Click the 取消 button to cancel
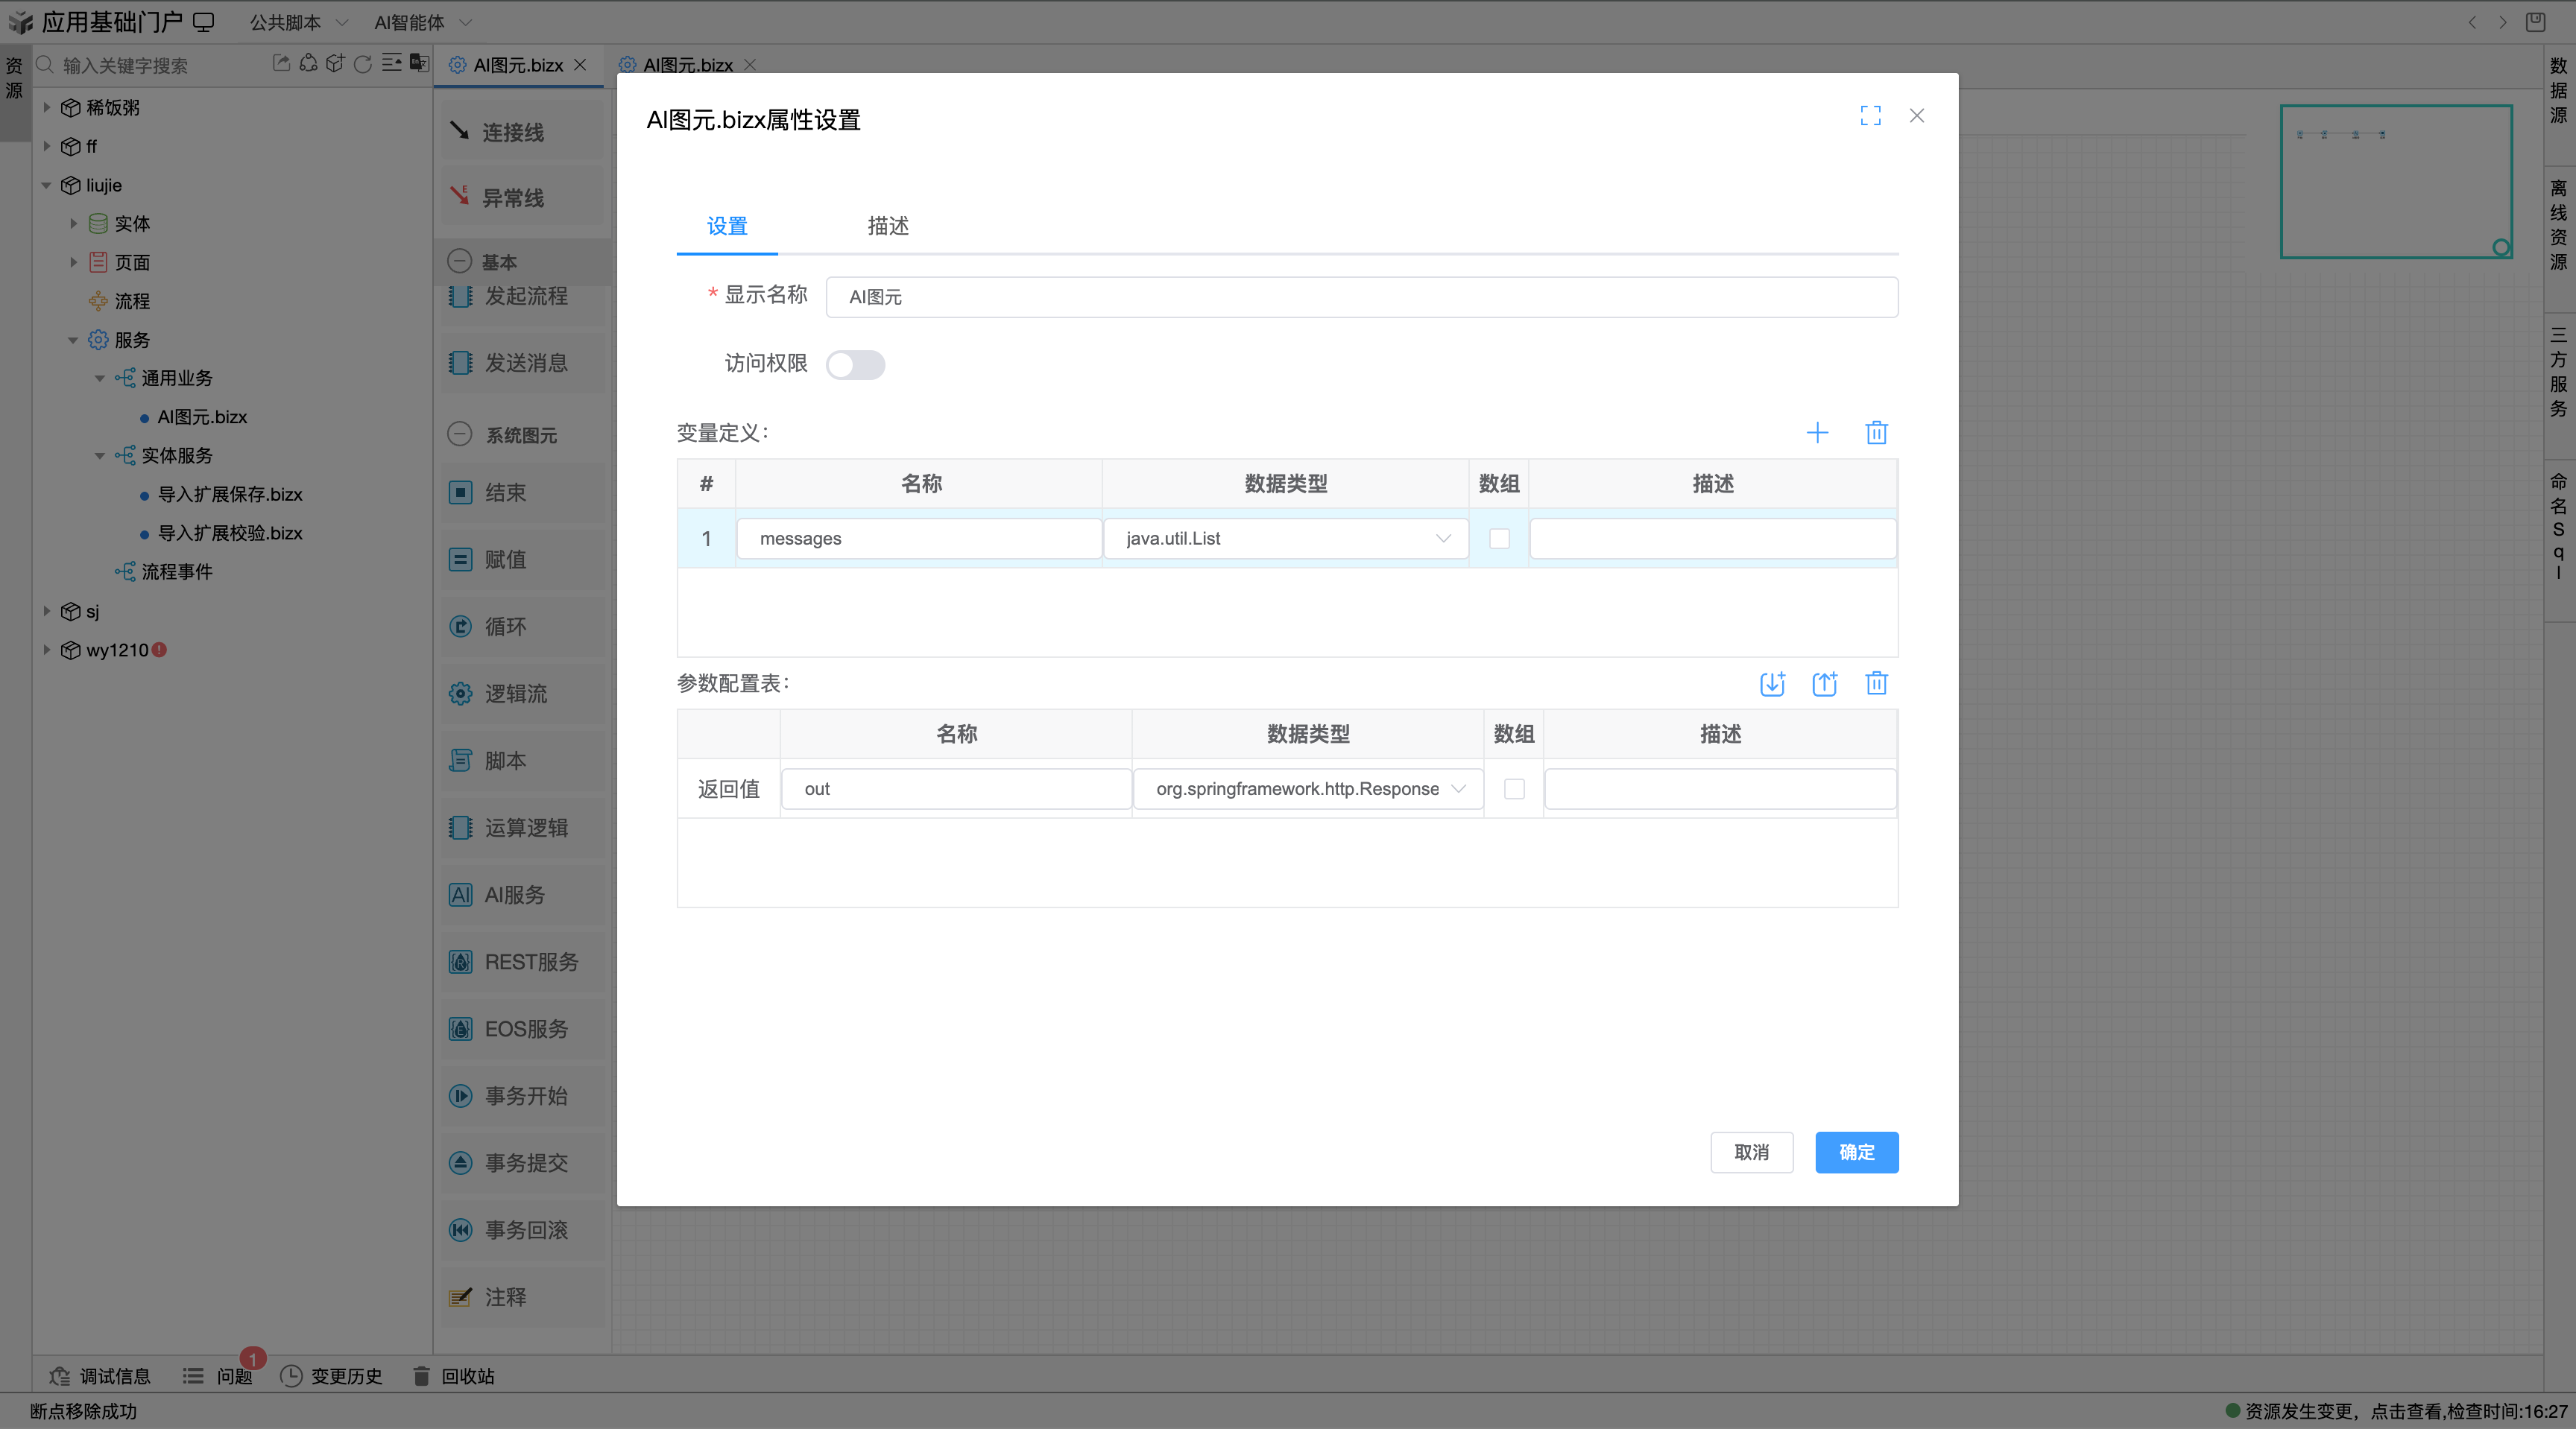The width and height of the screenshot is (2576, 1429). click(x=1752, y=1152)
